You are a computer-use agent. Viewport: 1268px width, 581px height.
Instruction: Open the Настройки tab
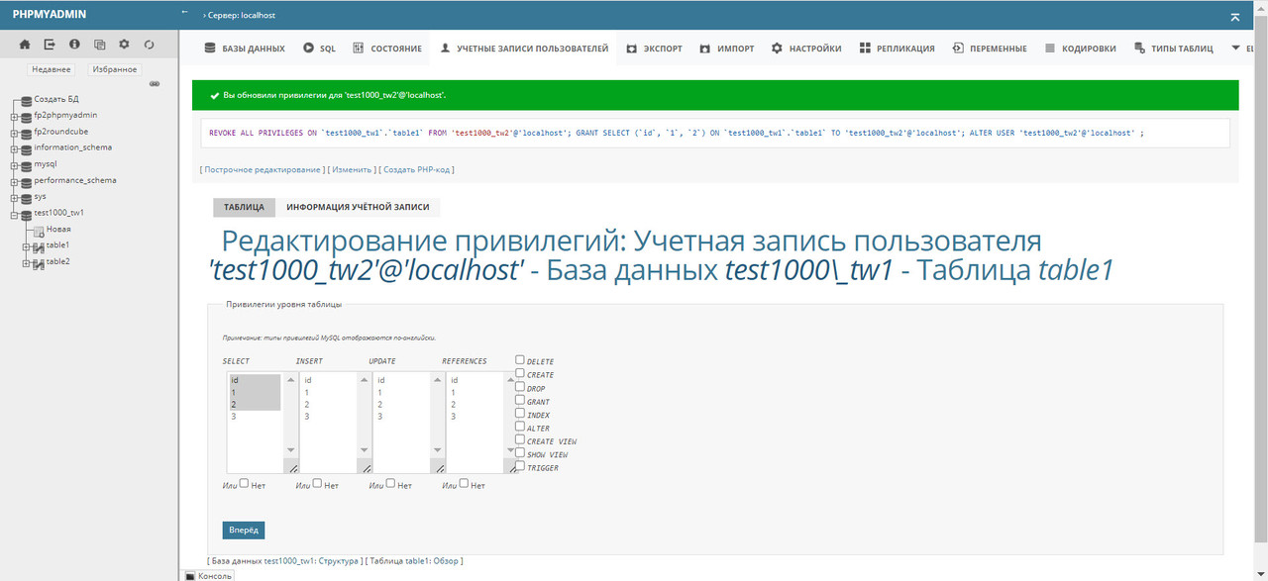[806, 48]
